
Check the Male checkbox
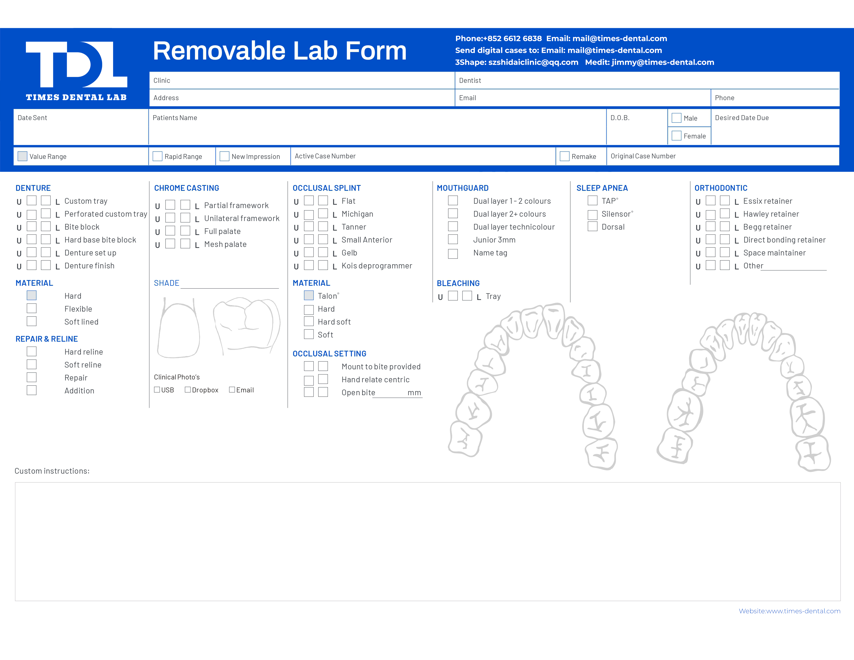tap(676, 118)
